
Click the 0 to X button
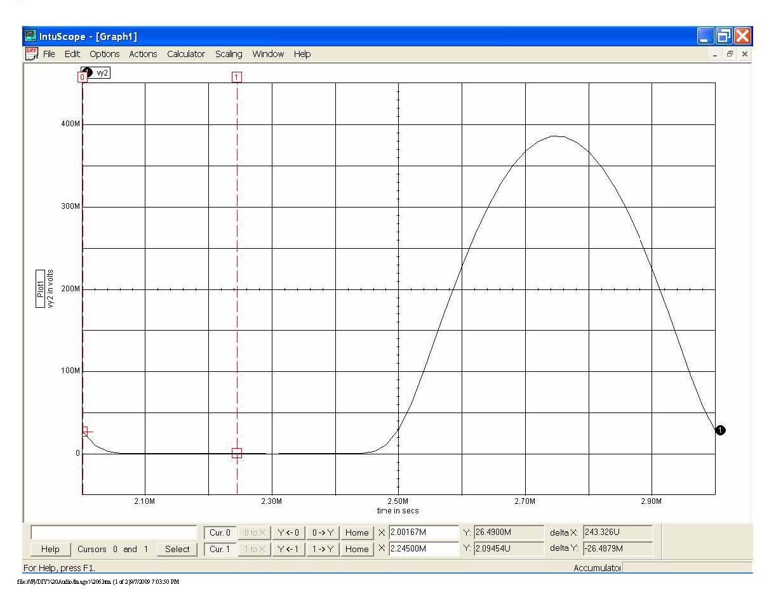255,532
